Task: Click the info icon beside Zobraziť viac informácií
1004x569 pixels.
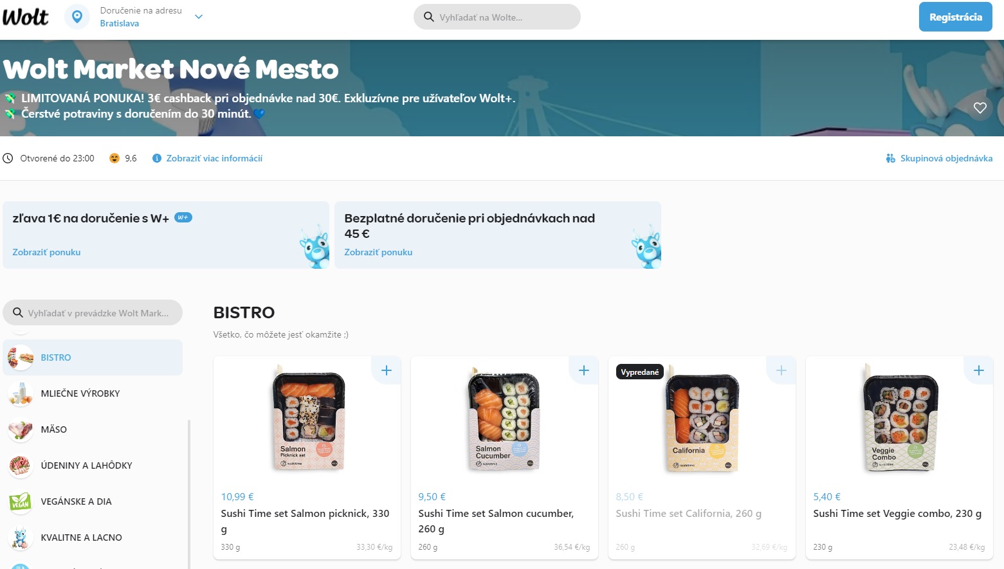Action: pyautogui.click(x=156, y=158)
